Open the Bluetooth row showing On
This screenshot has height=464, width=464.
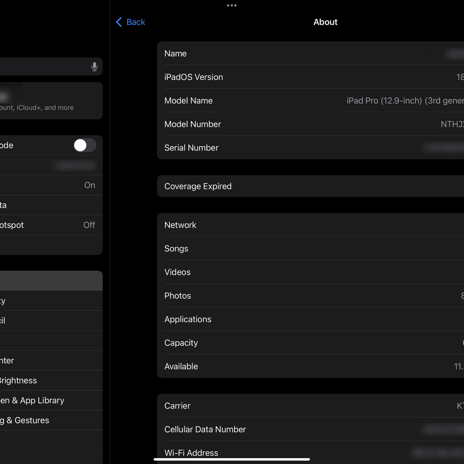point(51,185)
